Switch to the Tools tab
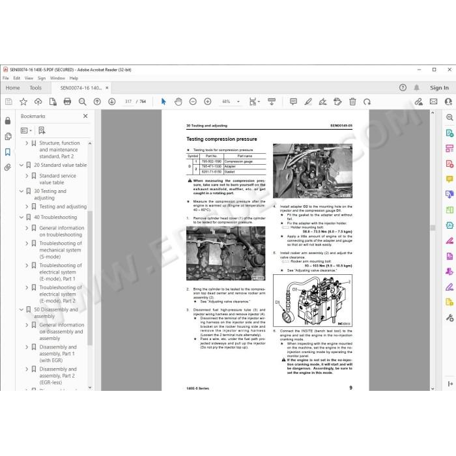Screen dimensions: 456x456 pyautogui.click(x=35, y=87)
